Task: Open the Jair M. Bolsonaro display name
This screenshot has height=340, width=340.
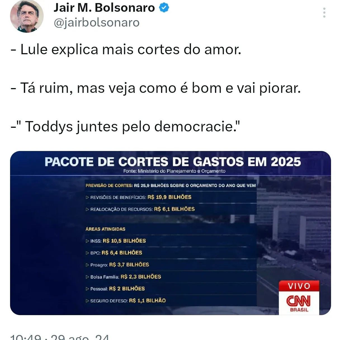Action: pos(104,8)
